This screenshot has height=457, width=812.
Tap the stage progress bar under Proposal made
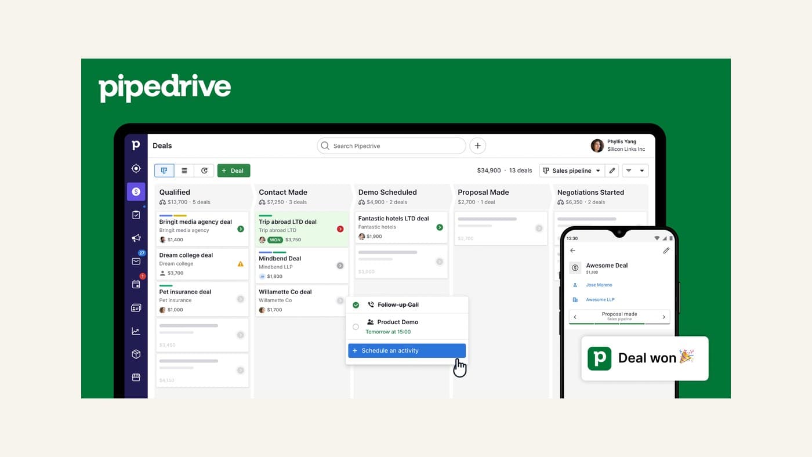619,324
